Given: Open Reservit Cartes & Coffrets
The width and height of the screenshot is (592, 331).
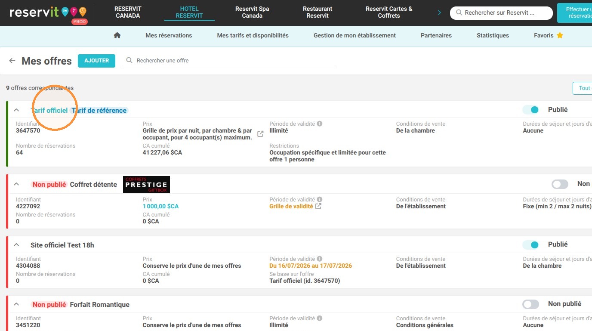Looking at the screenshot, I should (389, 12).
